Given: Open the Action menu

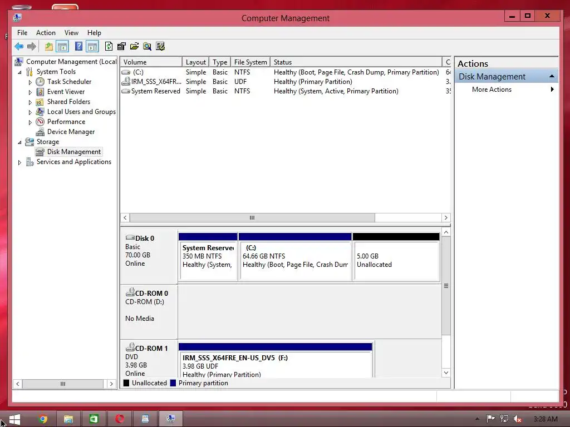Looking at the screenshot, I should tap(46, 33).
